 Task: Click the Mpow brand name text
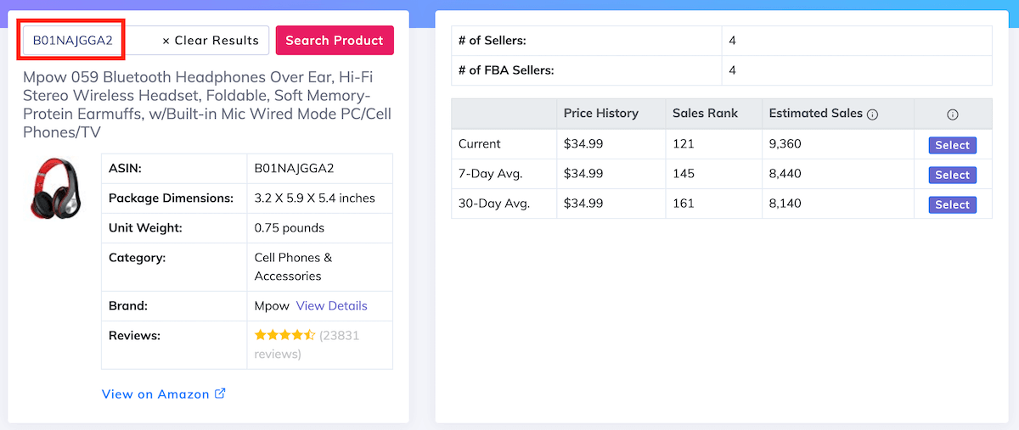tap(272, 305)
